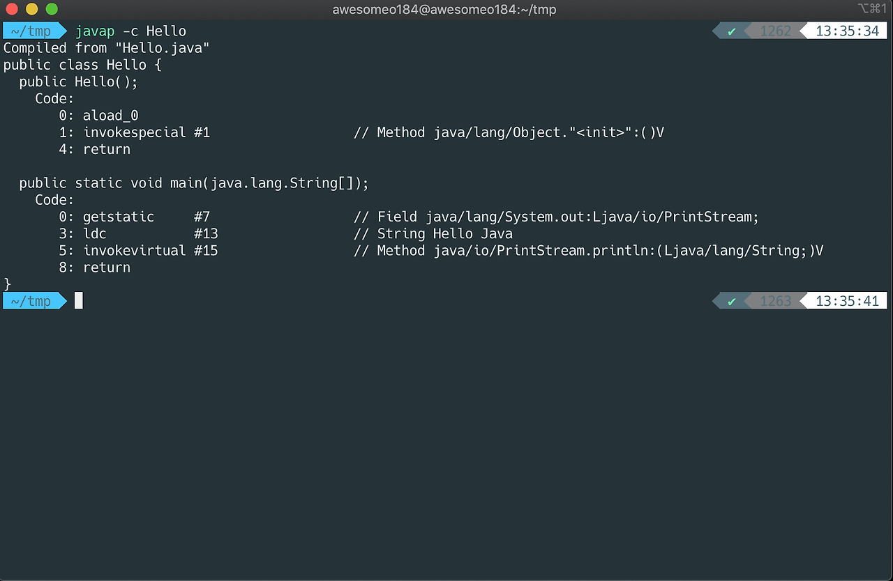Screen dimensions: 893x581
Task: Click the ⌥⌘1 shortcut indicator in the title bar
Action: click(872, 9)
